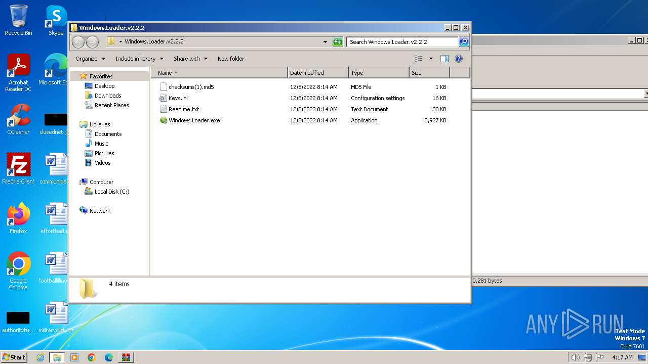Click the Configuration settings type cell
This screenshot has width=648, height=364.
(x=378, y=98)
